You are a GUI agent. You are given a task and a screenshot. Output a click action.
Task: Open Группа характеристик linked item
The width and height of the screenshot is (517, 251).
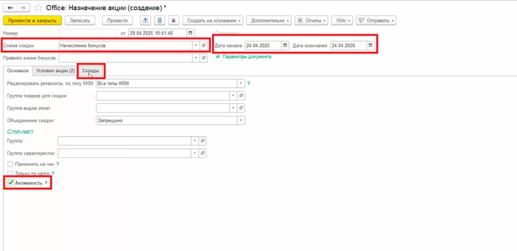pyautogui.click(x=203, y=153)
